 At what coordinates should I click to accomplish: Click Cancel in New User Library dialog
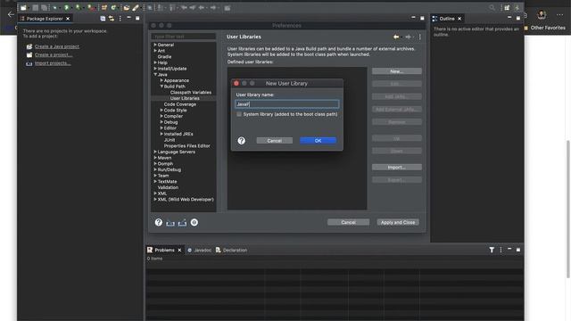(x=274, y=141)
